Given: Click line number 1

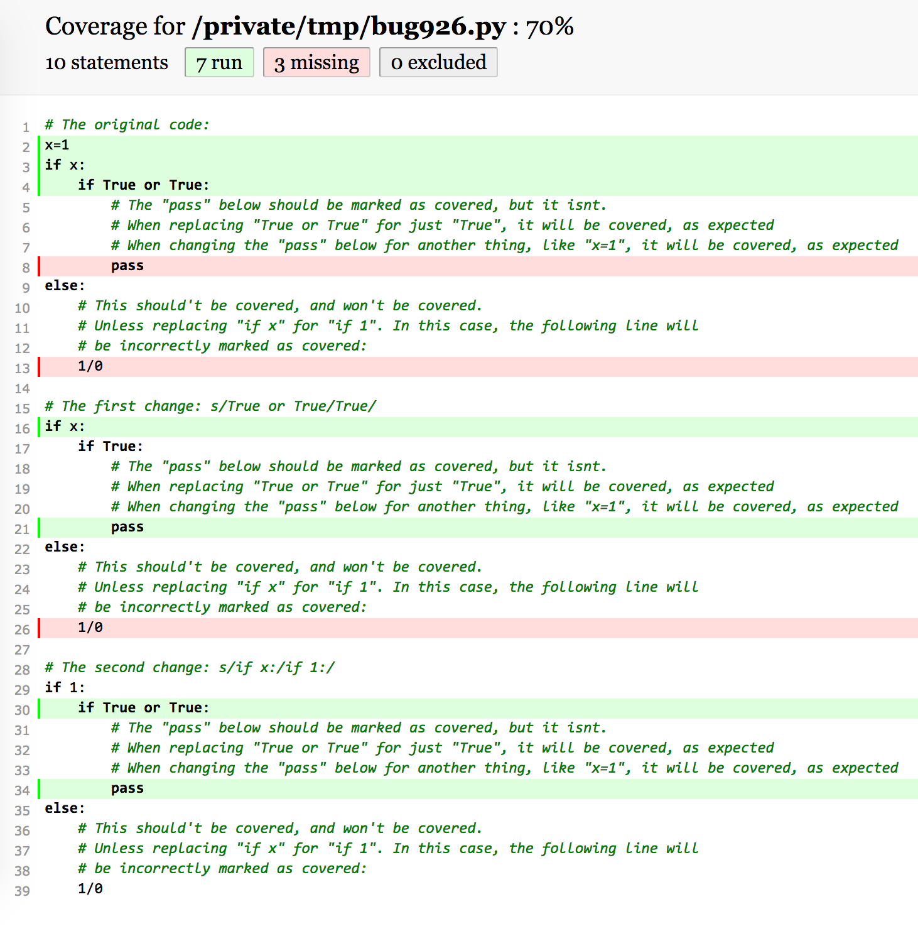Looking at the screenshot, I should 25,126.
